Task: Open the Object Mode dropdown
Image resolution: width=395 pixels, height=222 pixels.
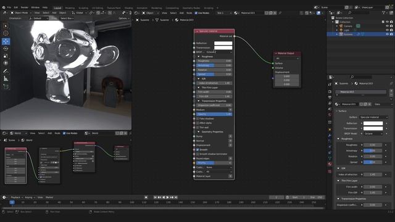Action: coord(21,12)
